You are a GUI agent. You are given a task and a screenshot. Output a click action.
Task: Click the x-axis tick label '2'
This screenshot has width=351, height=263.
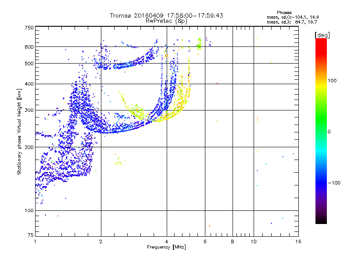101,242
